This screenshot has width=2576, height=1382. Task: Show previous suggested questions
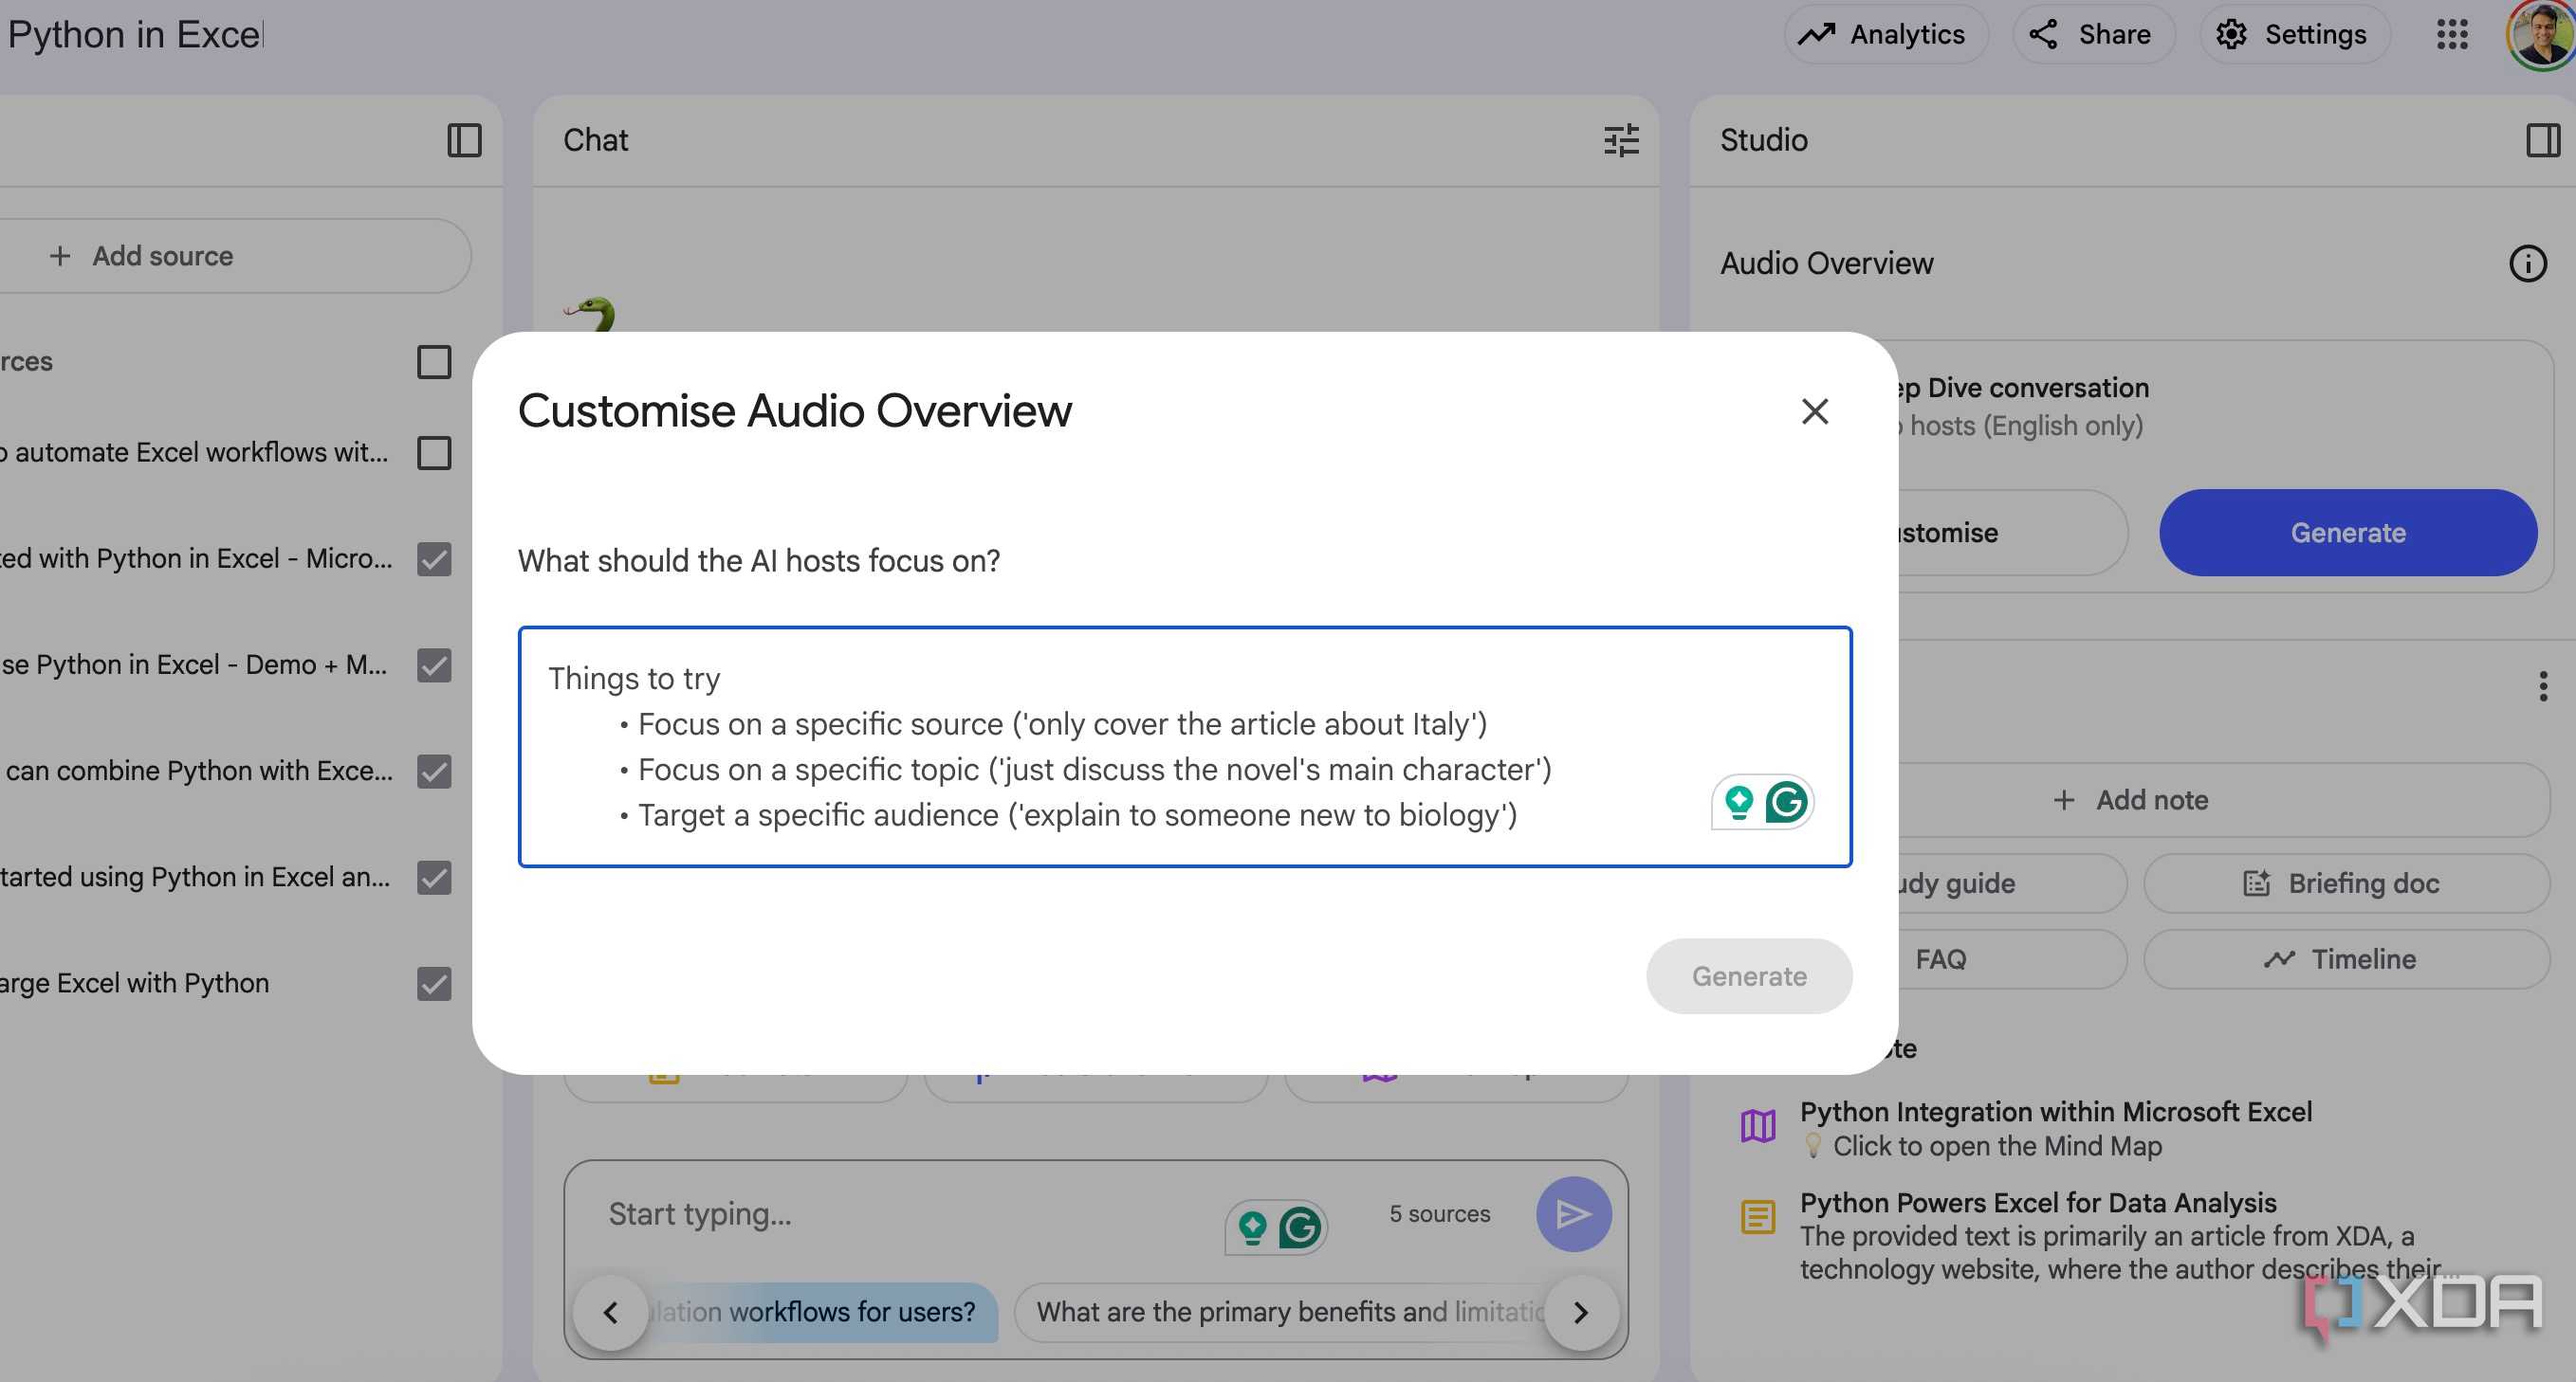[x=610, y=1312]
